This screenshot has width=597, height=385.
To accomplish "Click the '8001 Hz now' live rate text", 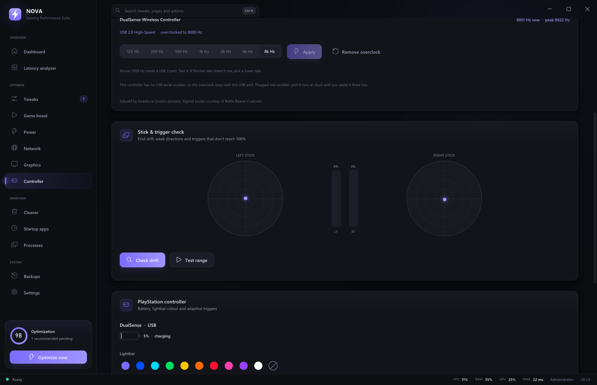I will (x=528, y=20).
